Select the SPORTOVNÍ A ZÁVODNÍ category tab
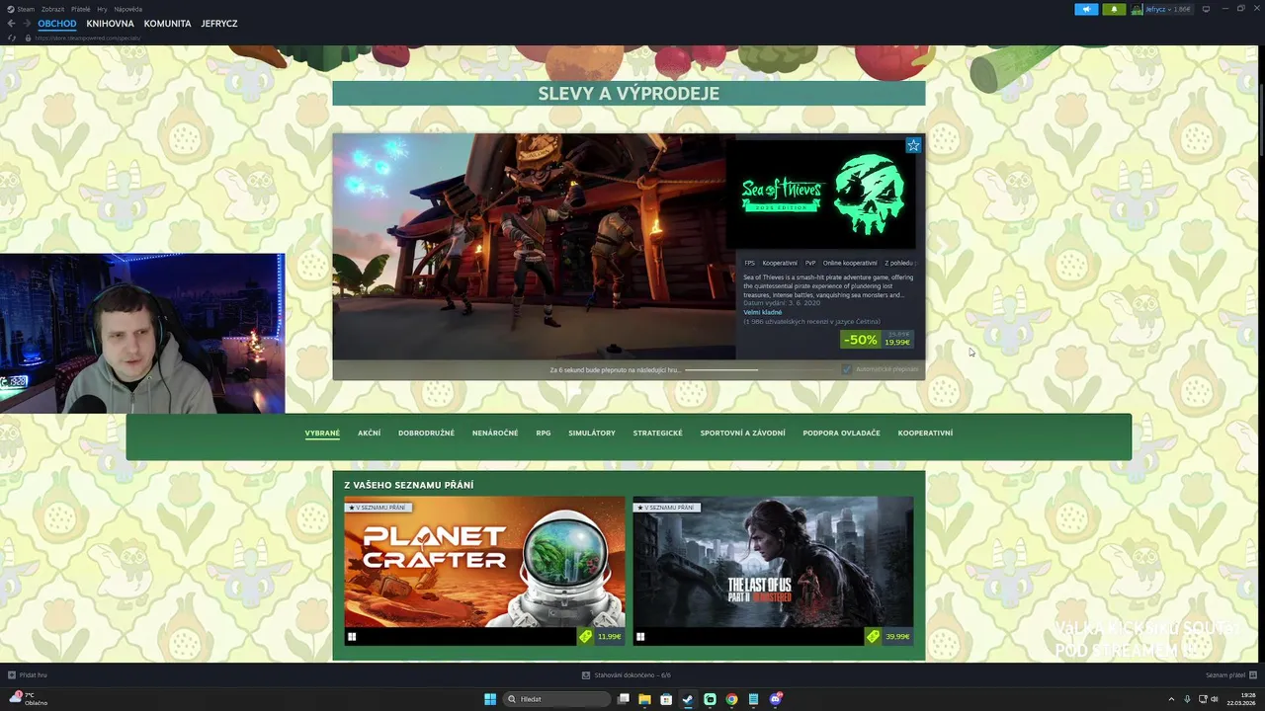 [742, 433]
